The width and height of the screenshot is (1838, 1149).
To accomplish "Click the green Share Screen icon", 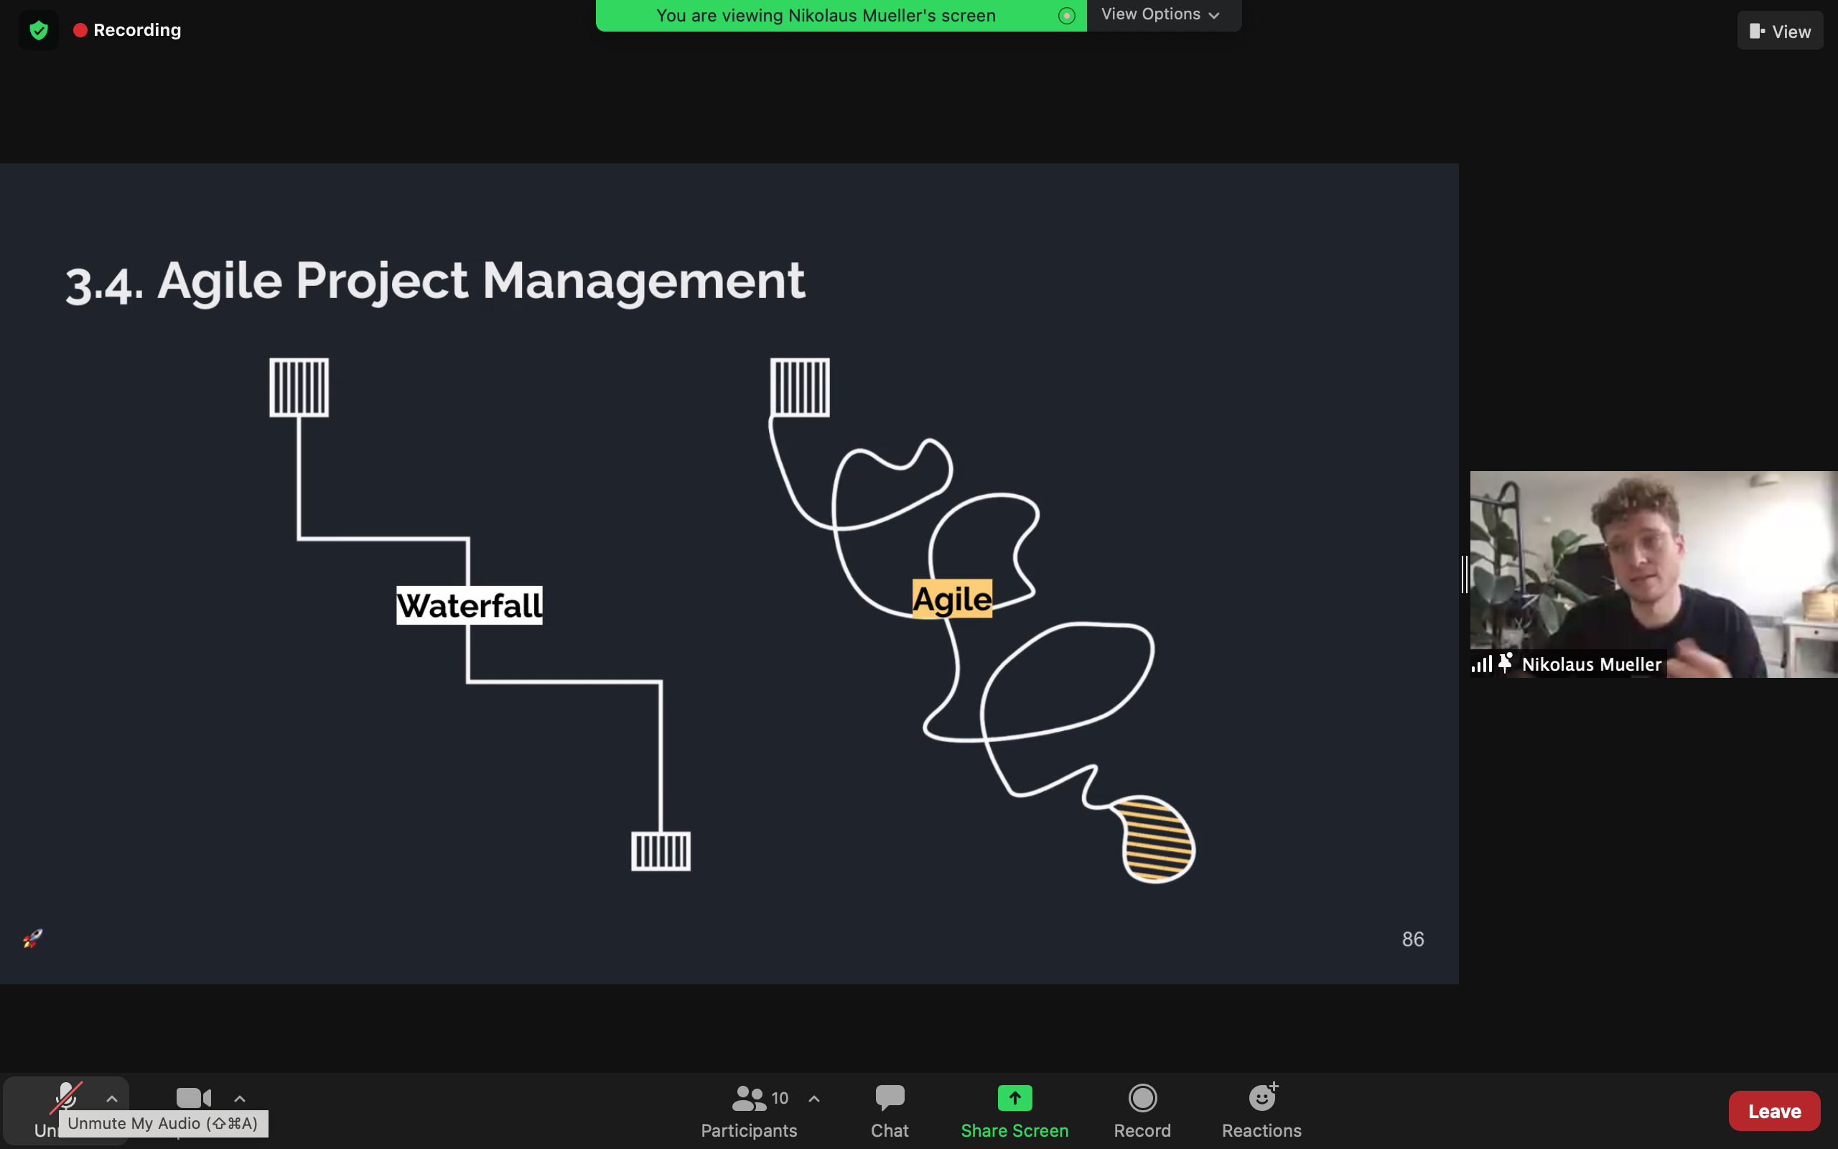I will [1014, 1098].
